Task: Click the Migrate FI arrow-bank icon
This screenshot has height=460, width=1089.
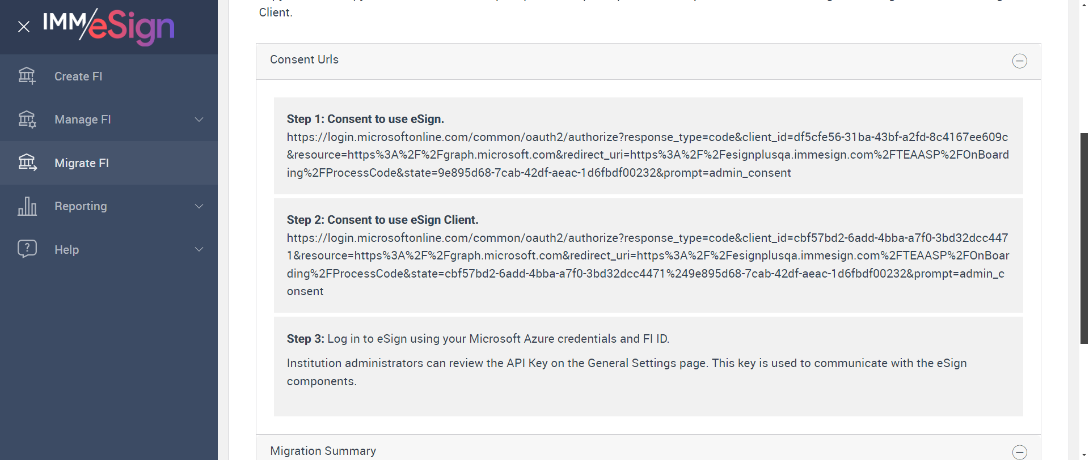Action: tap(27, 163)
